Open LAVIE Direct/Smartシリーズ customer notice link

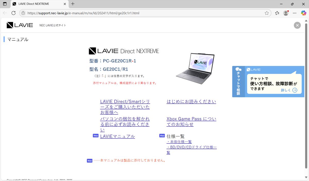coord(125,107)
